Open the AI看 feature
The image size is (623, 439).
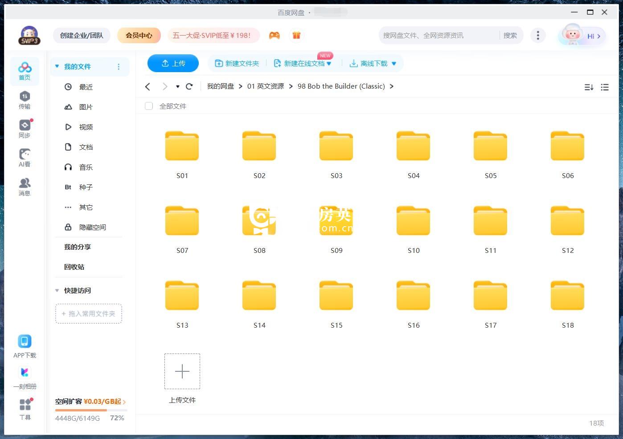pos(25,157)
